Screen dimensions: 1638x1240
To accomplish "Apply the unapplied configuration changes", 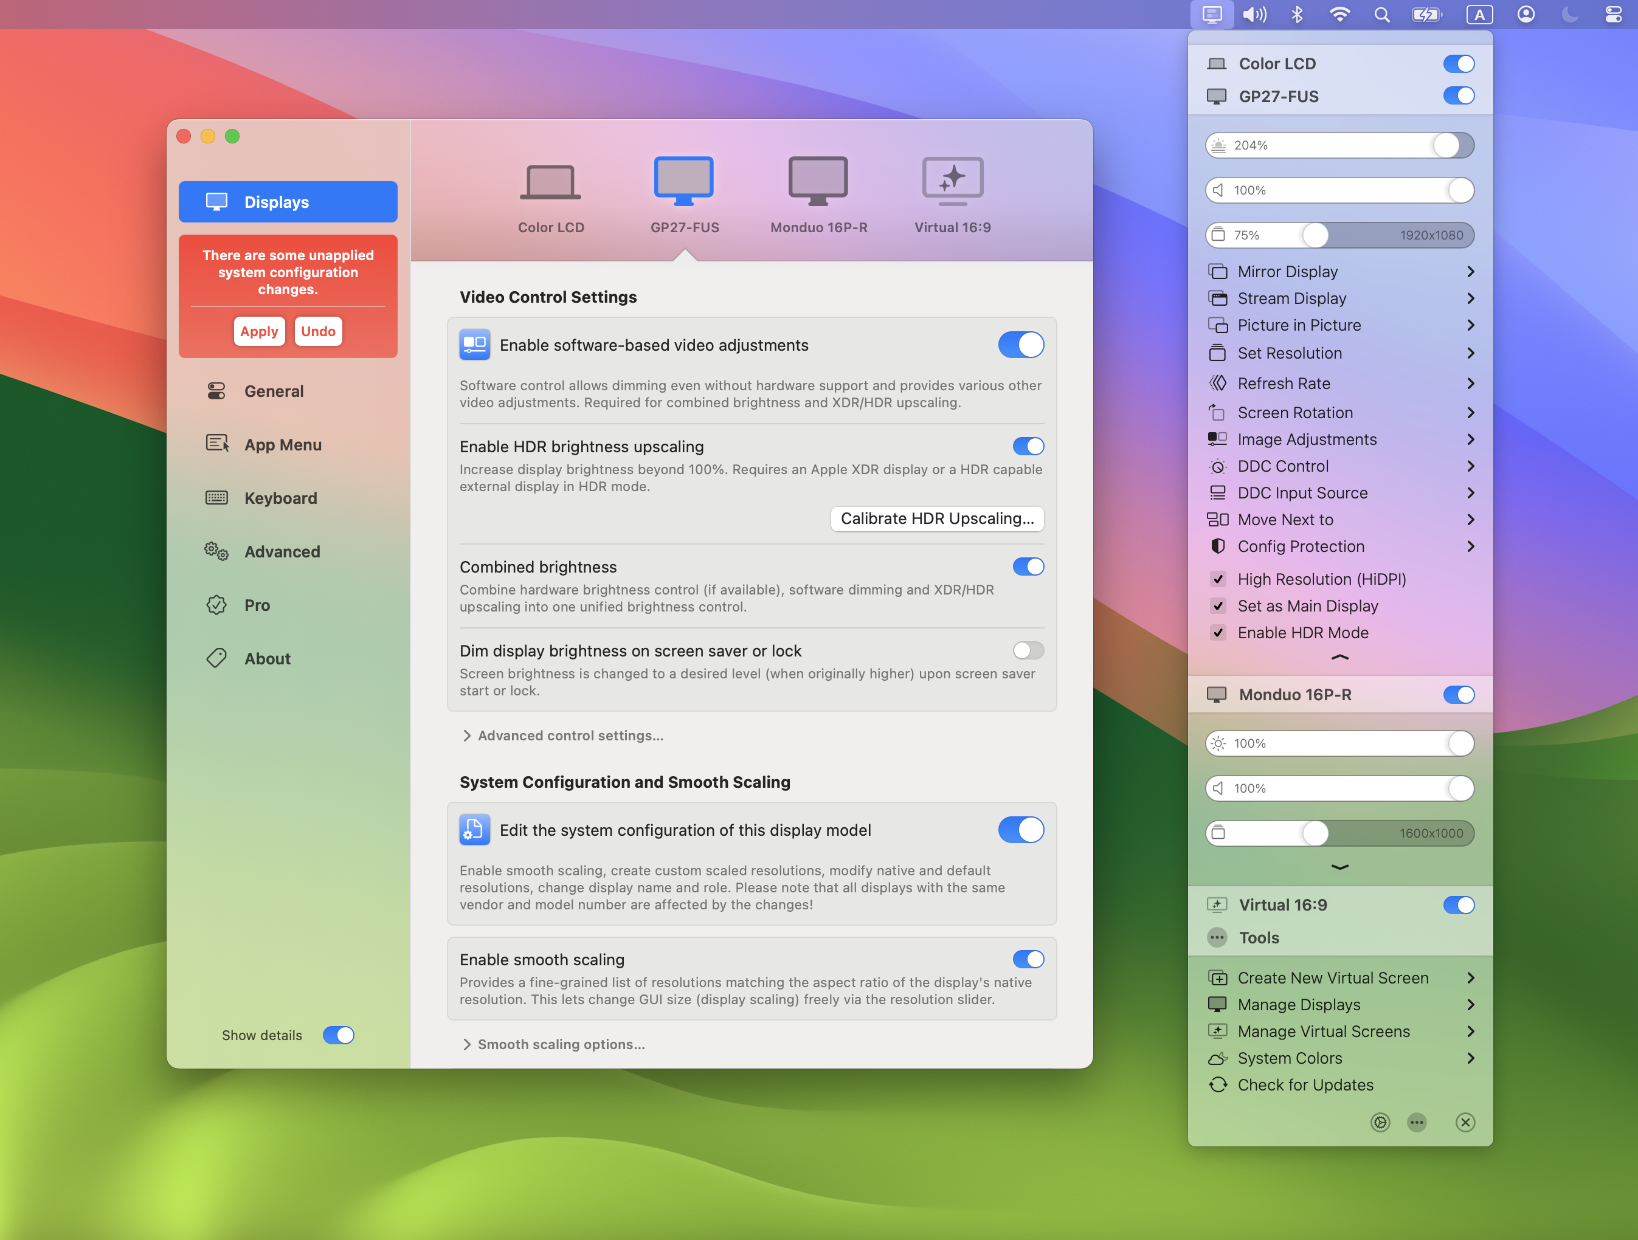I will (258, 331).
